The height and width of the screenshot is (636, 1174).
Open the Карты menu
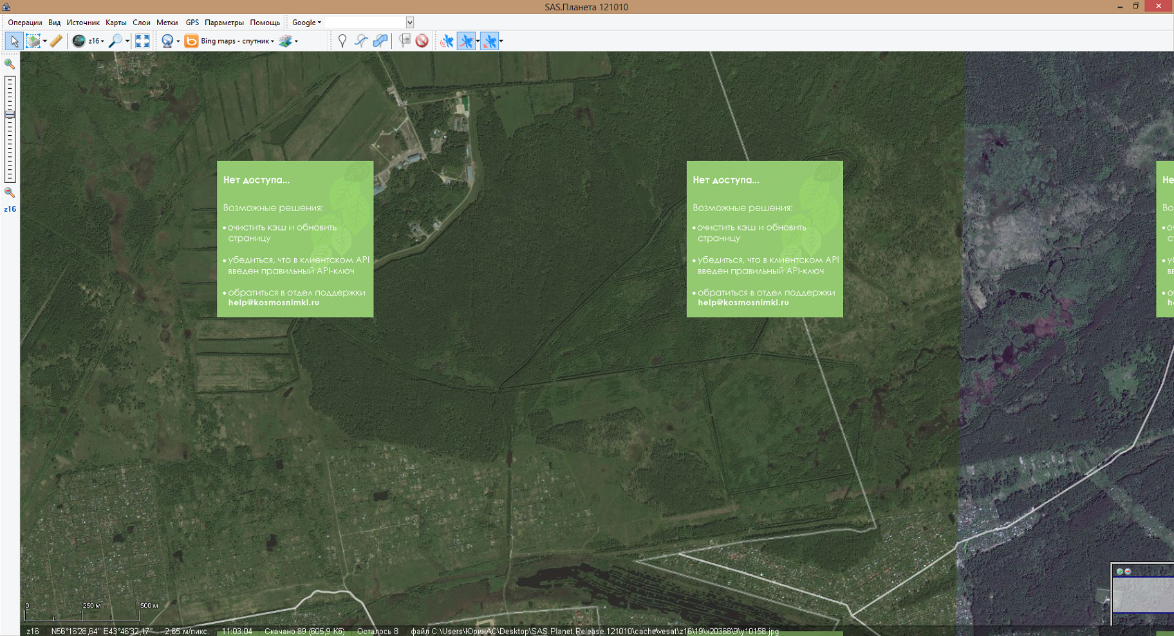116,23
